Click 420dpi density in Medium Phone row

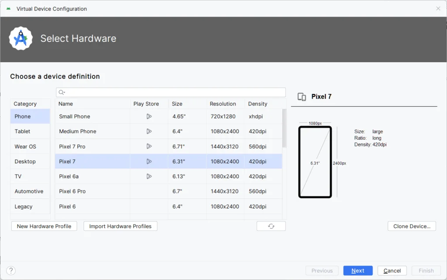click(x=263, y=132)
